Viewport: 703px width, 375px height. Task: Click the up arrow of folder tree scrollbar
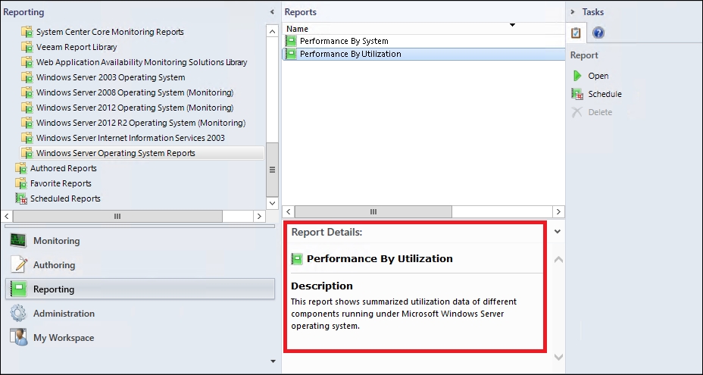pyautogui.click(x=272, y=31)
